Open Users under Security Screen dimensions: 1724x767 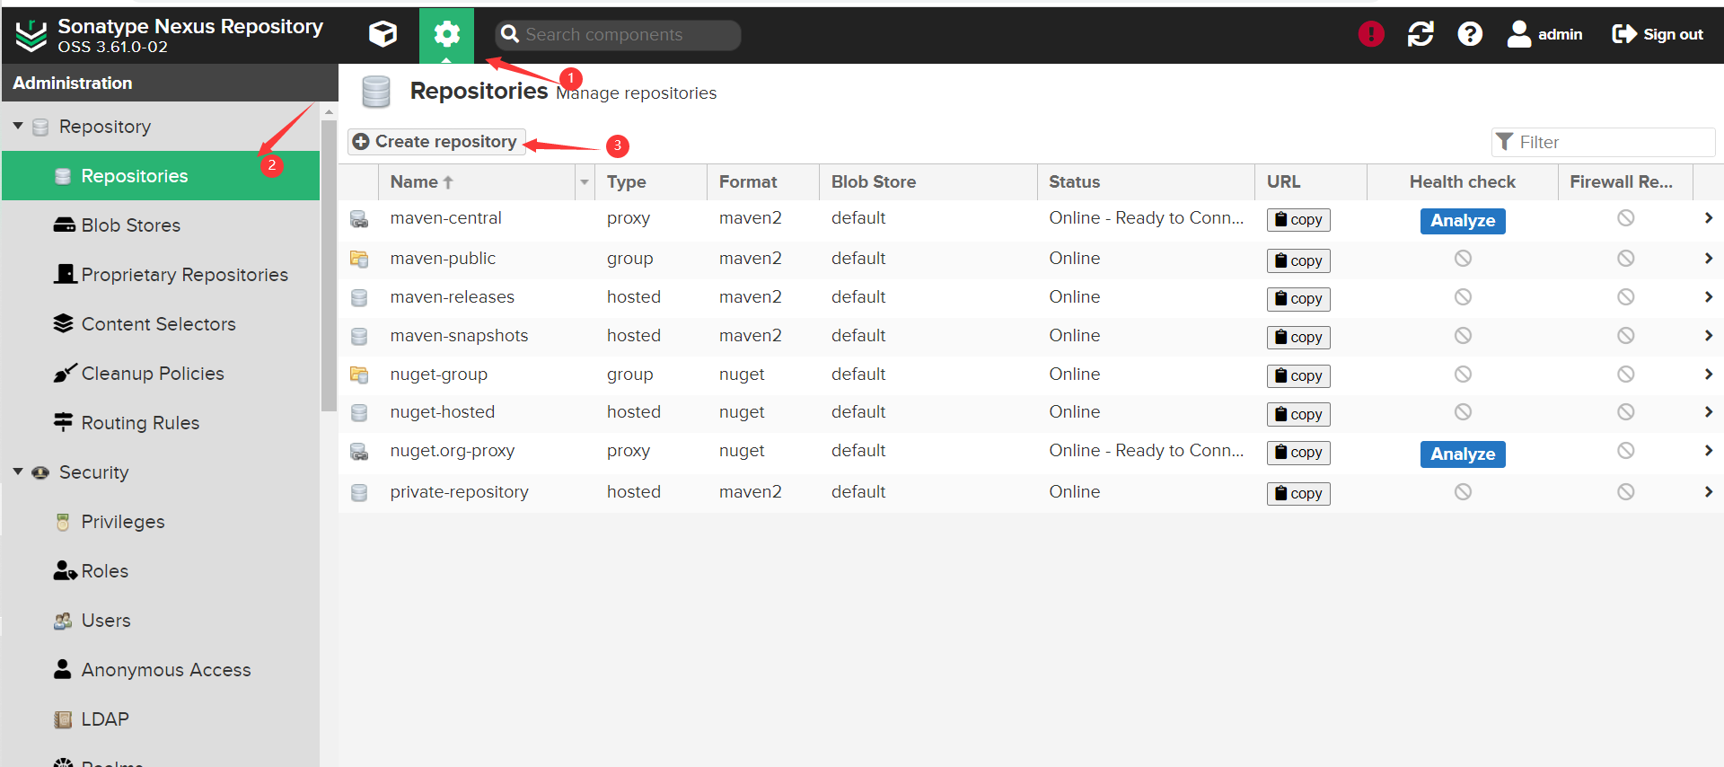click(161, 621)
